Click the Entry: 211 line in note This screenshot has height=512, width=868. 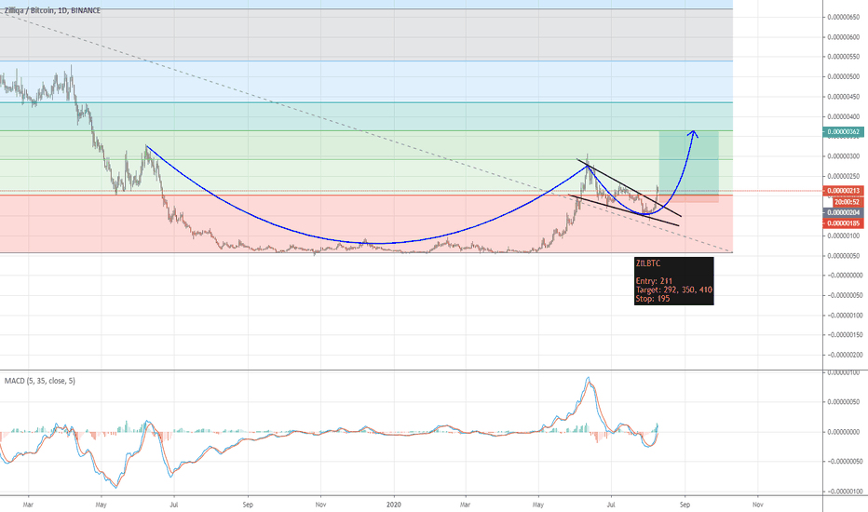pyautogui.click(x=655, y=281)
